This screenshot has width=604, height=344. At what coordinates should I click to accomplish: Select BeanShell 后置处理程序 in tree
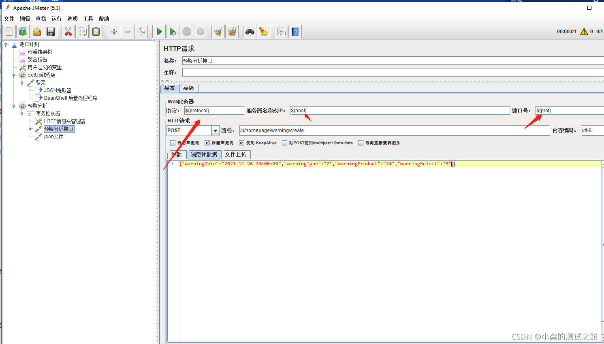[70, 98]
